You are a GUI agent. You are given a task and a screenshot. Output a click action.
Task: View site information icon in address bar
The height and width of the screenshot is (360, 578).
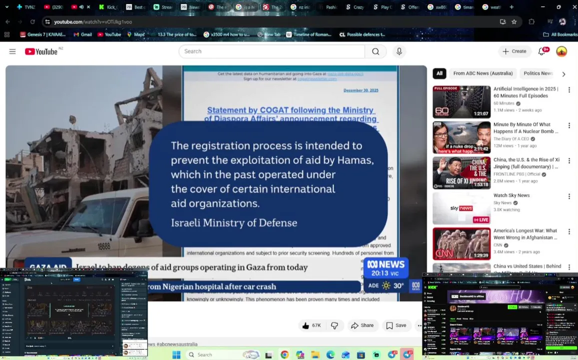tap(47, 22)
